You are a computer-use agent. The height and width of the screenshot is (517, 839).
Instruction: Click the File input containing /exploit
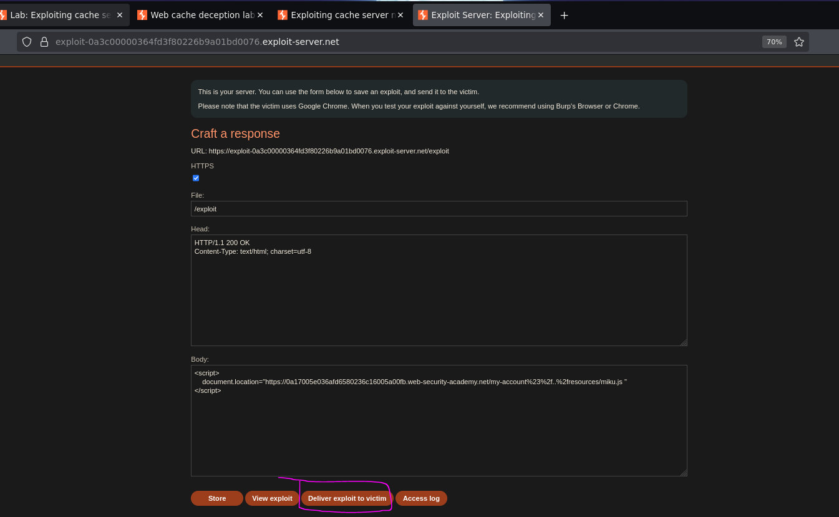tap(439, 209)
